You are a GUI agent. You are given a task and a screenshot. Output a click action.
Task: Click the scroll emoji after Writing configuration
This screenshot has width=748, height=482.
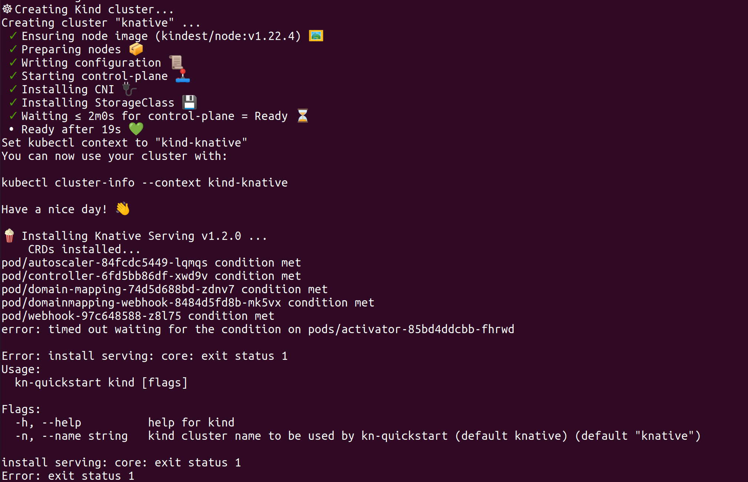click(176, 62)
